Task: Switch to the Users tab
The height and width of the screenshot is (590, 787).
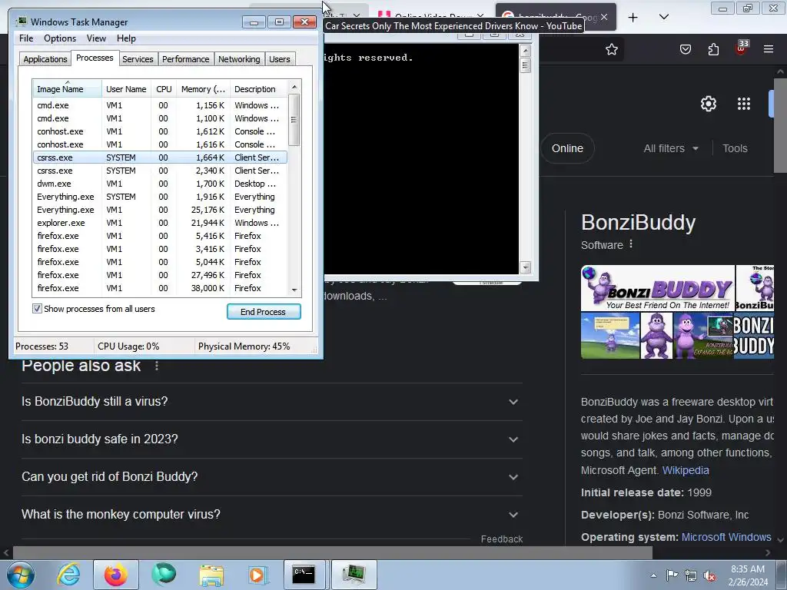Action: pyautogui.click(x=280, y=59)
